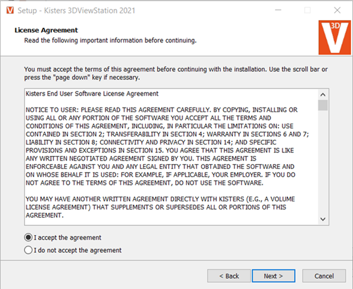Close the setup window

coord(337,10)
